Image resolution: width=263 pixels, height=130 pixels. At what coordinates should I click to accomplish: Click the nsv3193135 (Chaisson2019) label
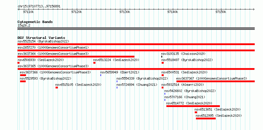(183, 54)
